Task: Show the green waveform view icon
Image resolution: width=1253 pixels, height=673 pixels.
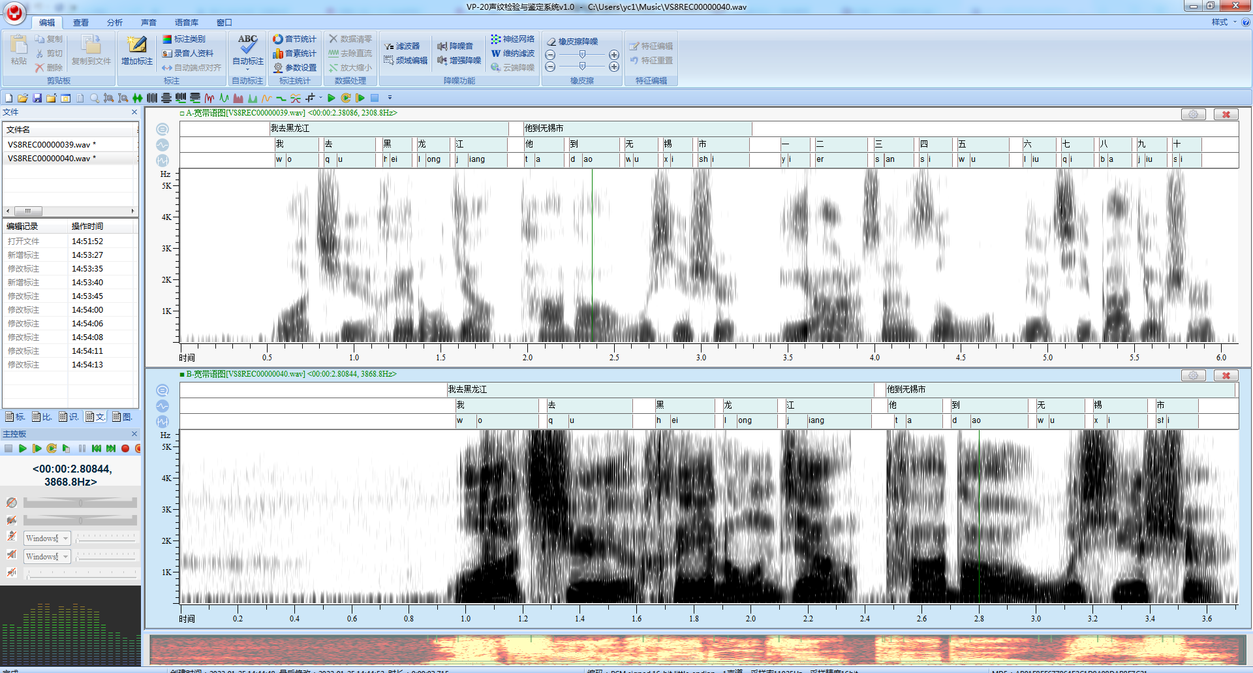Action: point(138,98)
